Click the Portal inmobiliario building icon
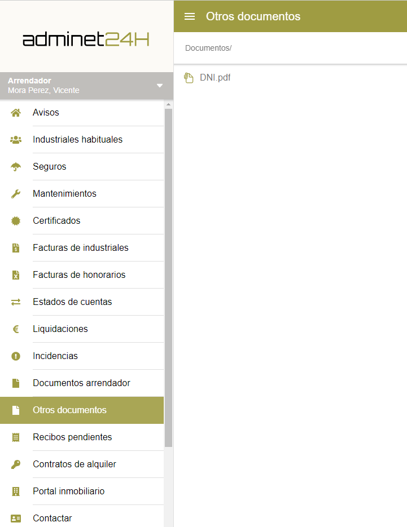The height and width of the screenshot is (527, 407). pos(16,491)
